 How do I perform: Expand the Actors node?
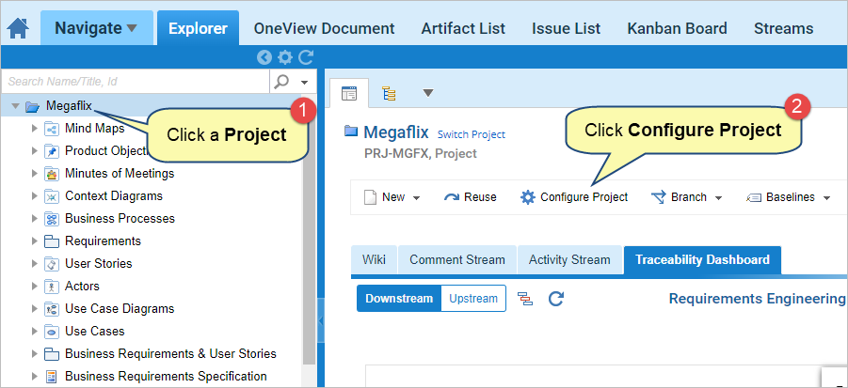pos(35,286)
